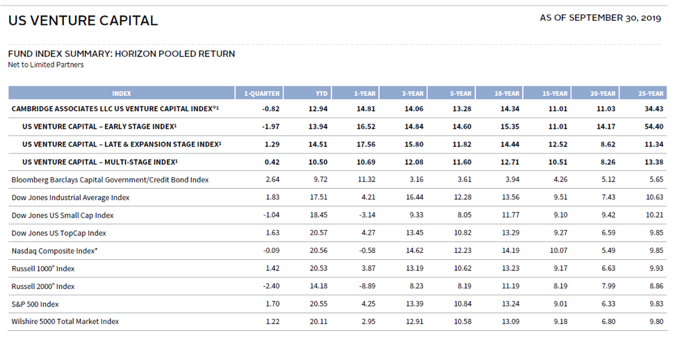Click Wilshire 5000 1-year value 2.95
Viewport: 677px width, 337px height.
[368, 322]
